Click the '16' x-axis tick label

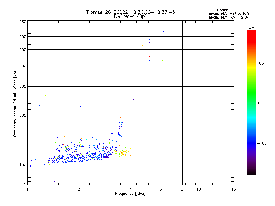tap(234, 189)
